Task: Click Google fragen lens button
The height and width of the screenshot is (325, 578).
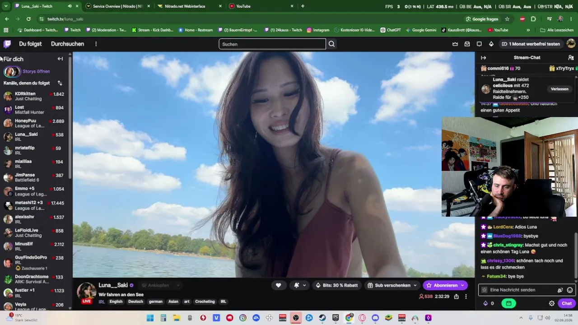Action: (x=482, y=19)
